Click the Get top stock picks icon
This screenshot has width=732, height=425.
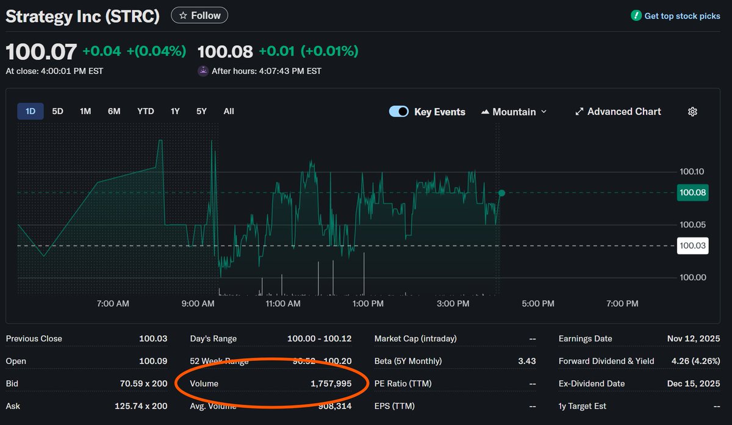[636, 16]
